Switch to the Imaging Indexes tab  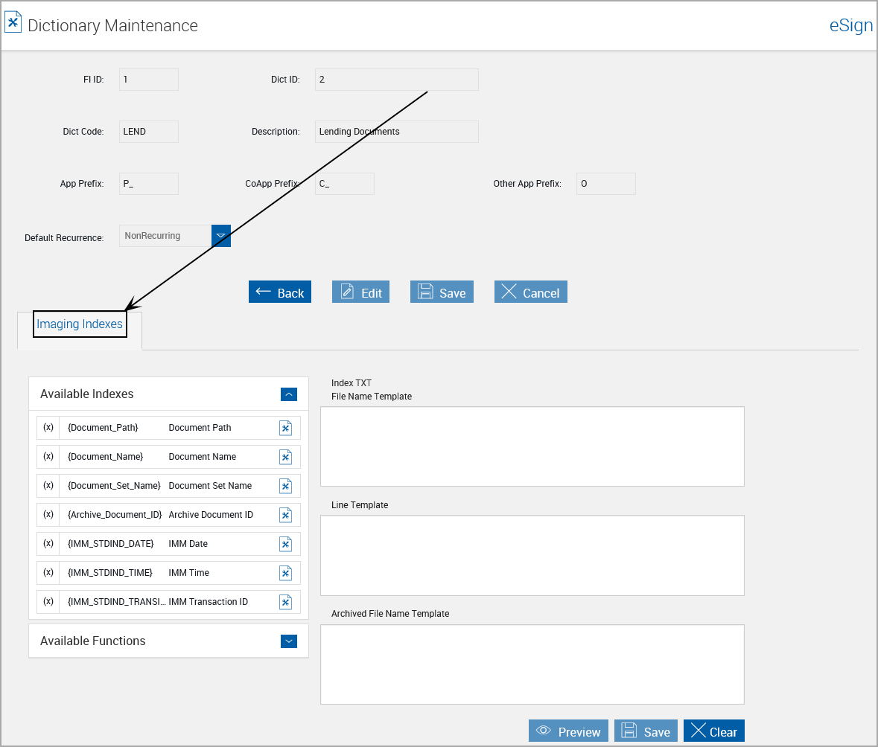[80, 324]
